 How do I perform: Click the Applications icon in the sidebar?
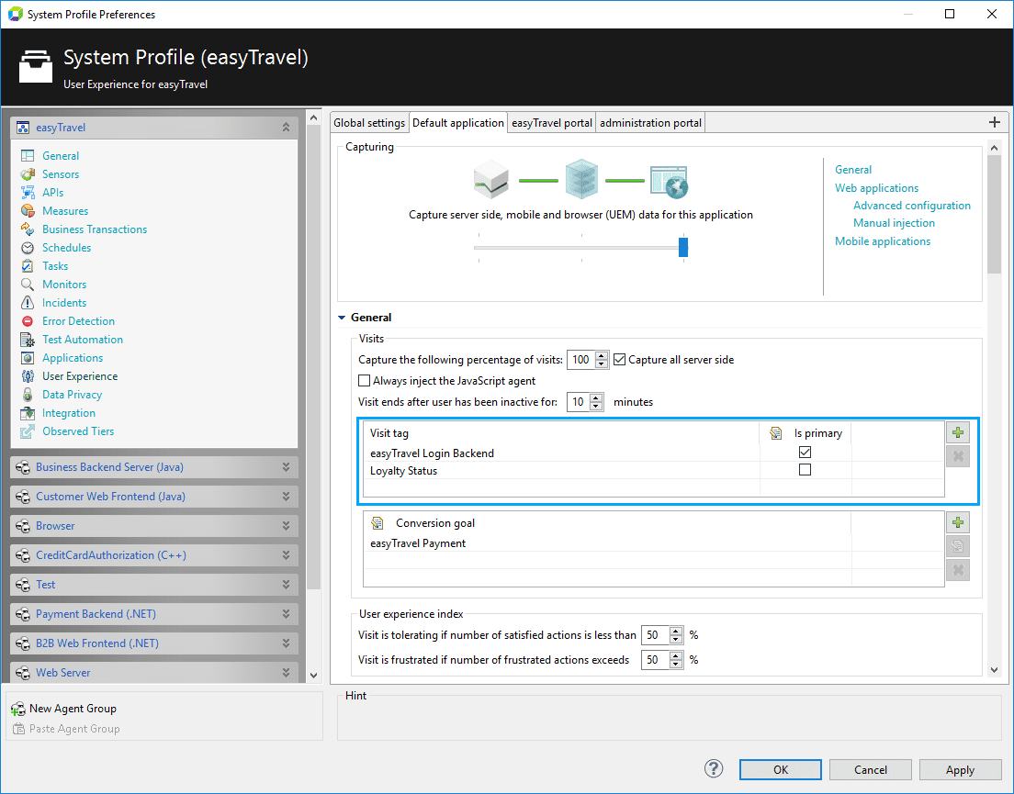coord(28,358)
